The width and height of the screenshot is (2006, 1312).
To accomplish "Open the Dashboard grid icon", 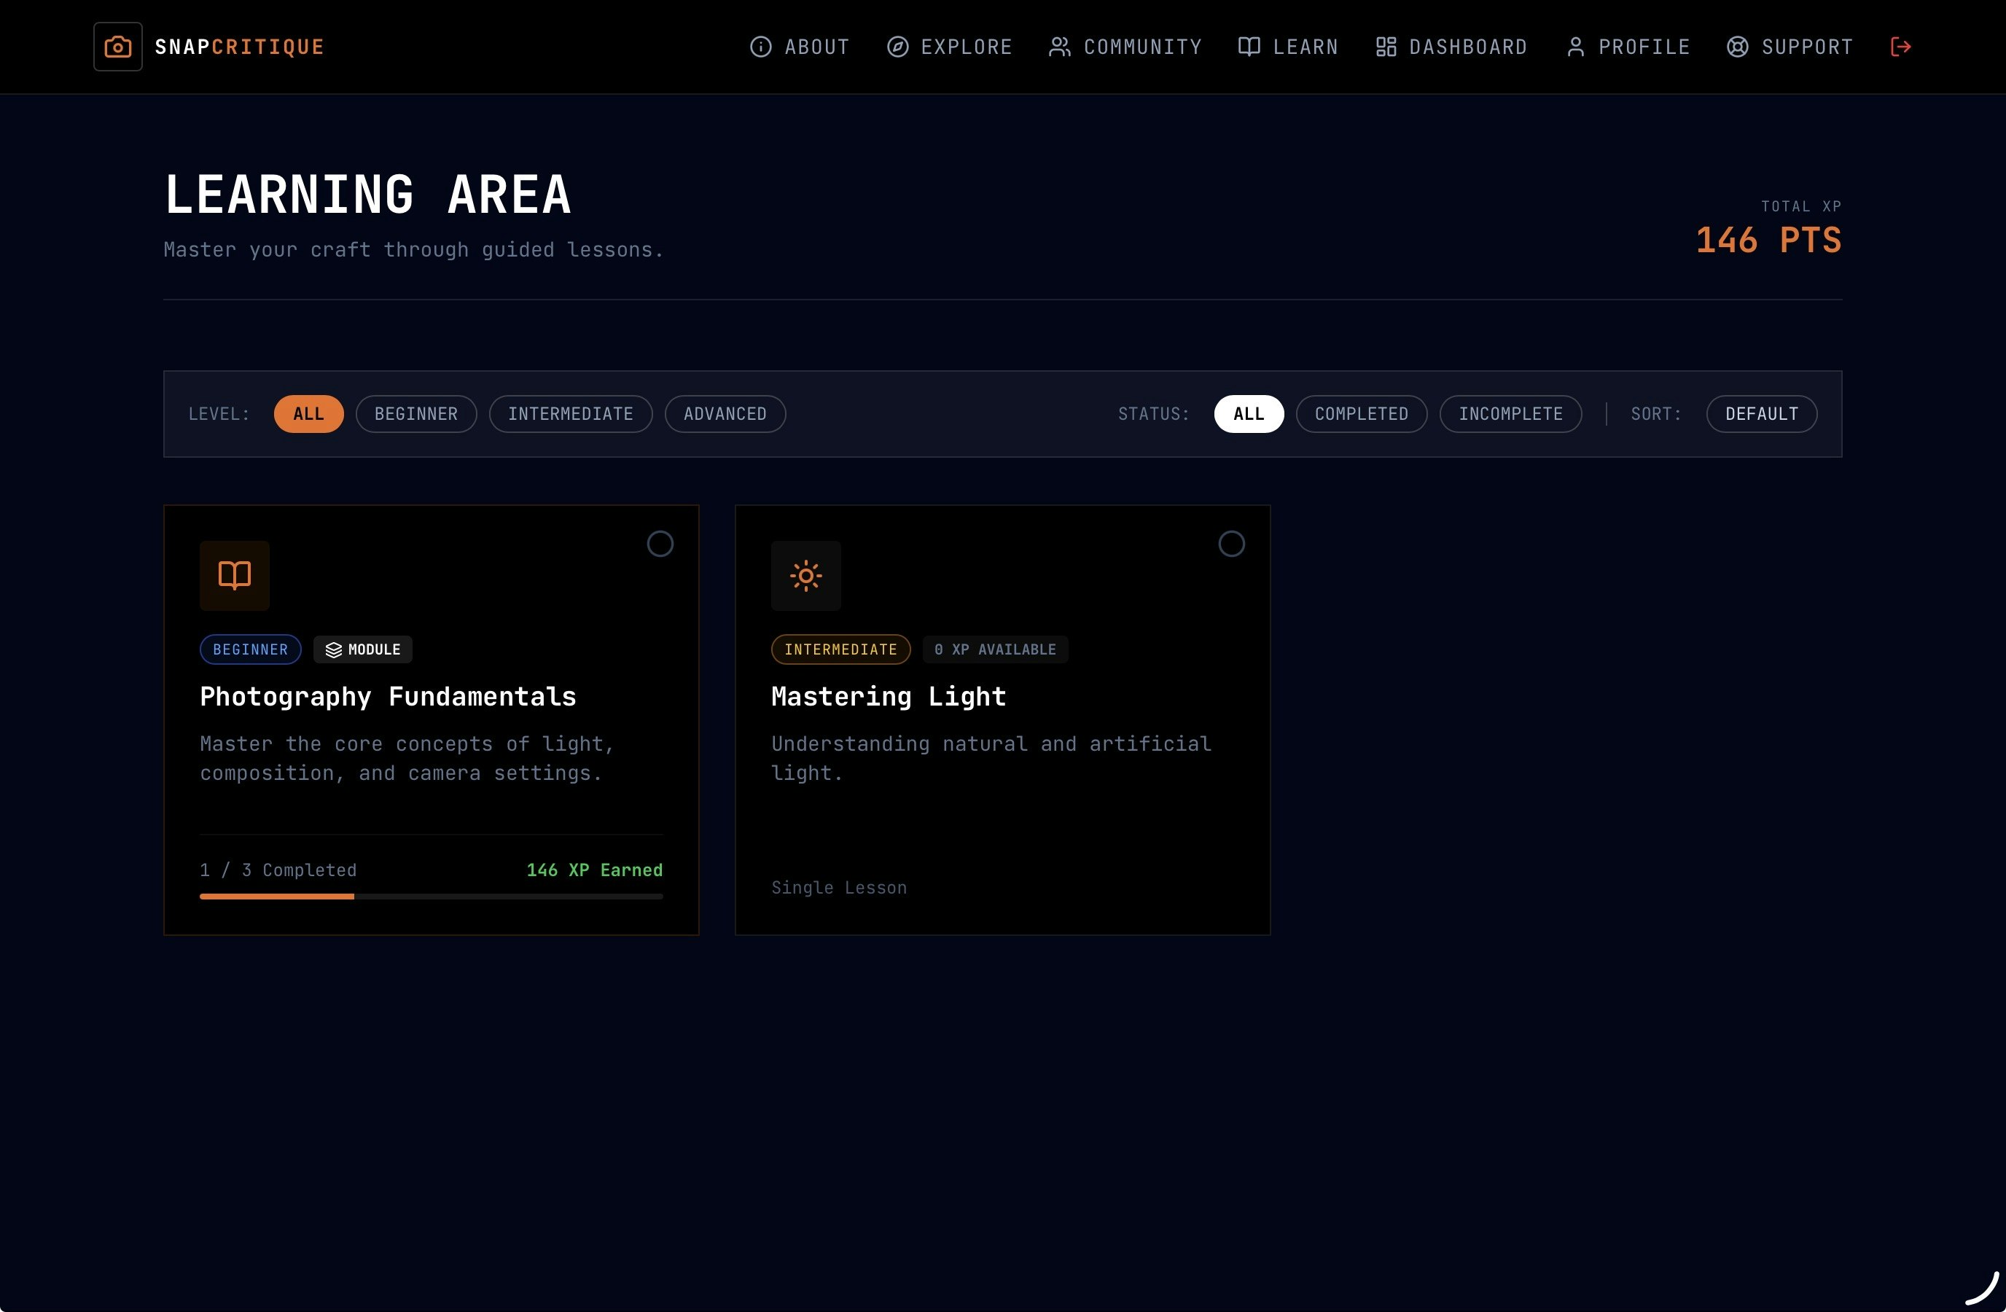I will [x=1386, y=47].
